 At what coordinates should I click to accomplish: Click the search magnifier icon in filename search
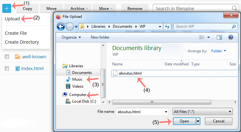coord(234,8)
